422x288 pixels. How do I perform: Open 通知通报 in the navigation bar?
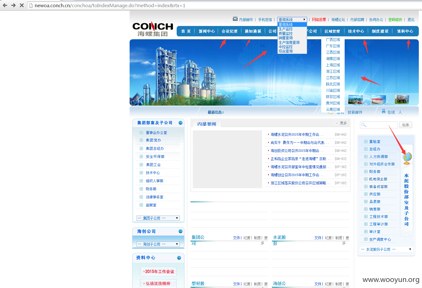coord(253,31)
